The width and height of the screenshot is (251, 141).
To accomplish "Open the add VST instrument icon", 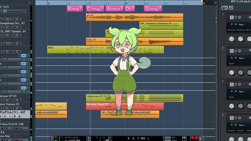I will tap(224, 8).
